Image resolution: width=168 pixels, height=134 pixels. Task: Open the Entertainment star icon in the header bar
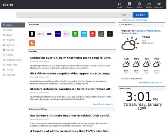tap(159, 5)
